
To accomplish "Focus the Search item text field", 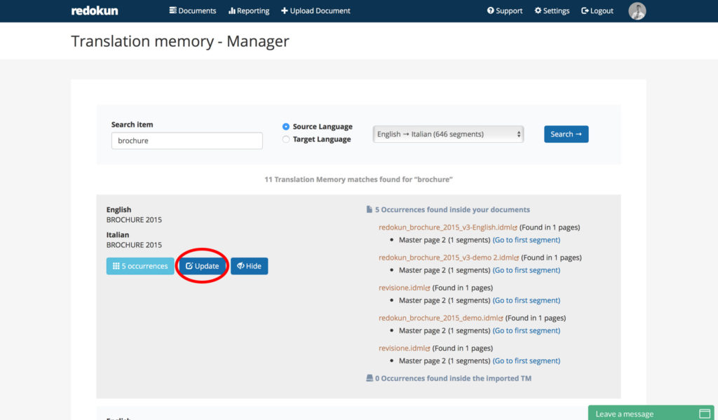I will 187,141.
